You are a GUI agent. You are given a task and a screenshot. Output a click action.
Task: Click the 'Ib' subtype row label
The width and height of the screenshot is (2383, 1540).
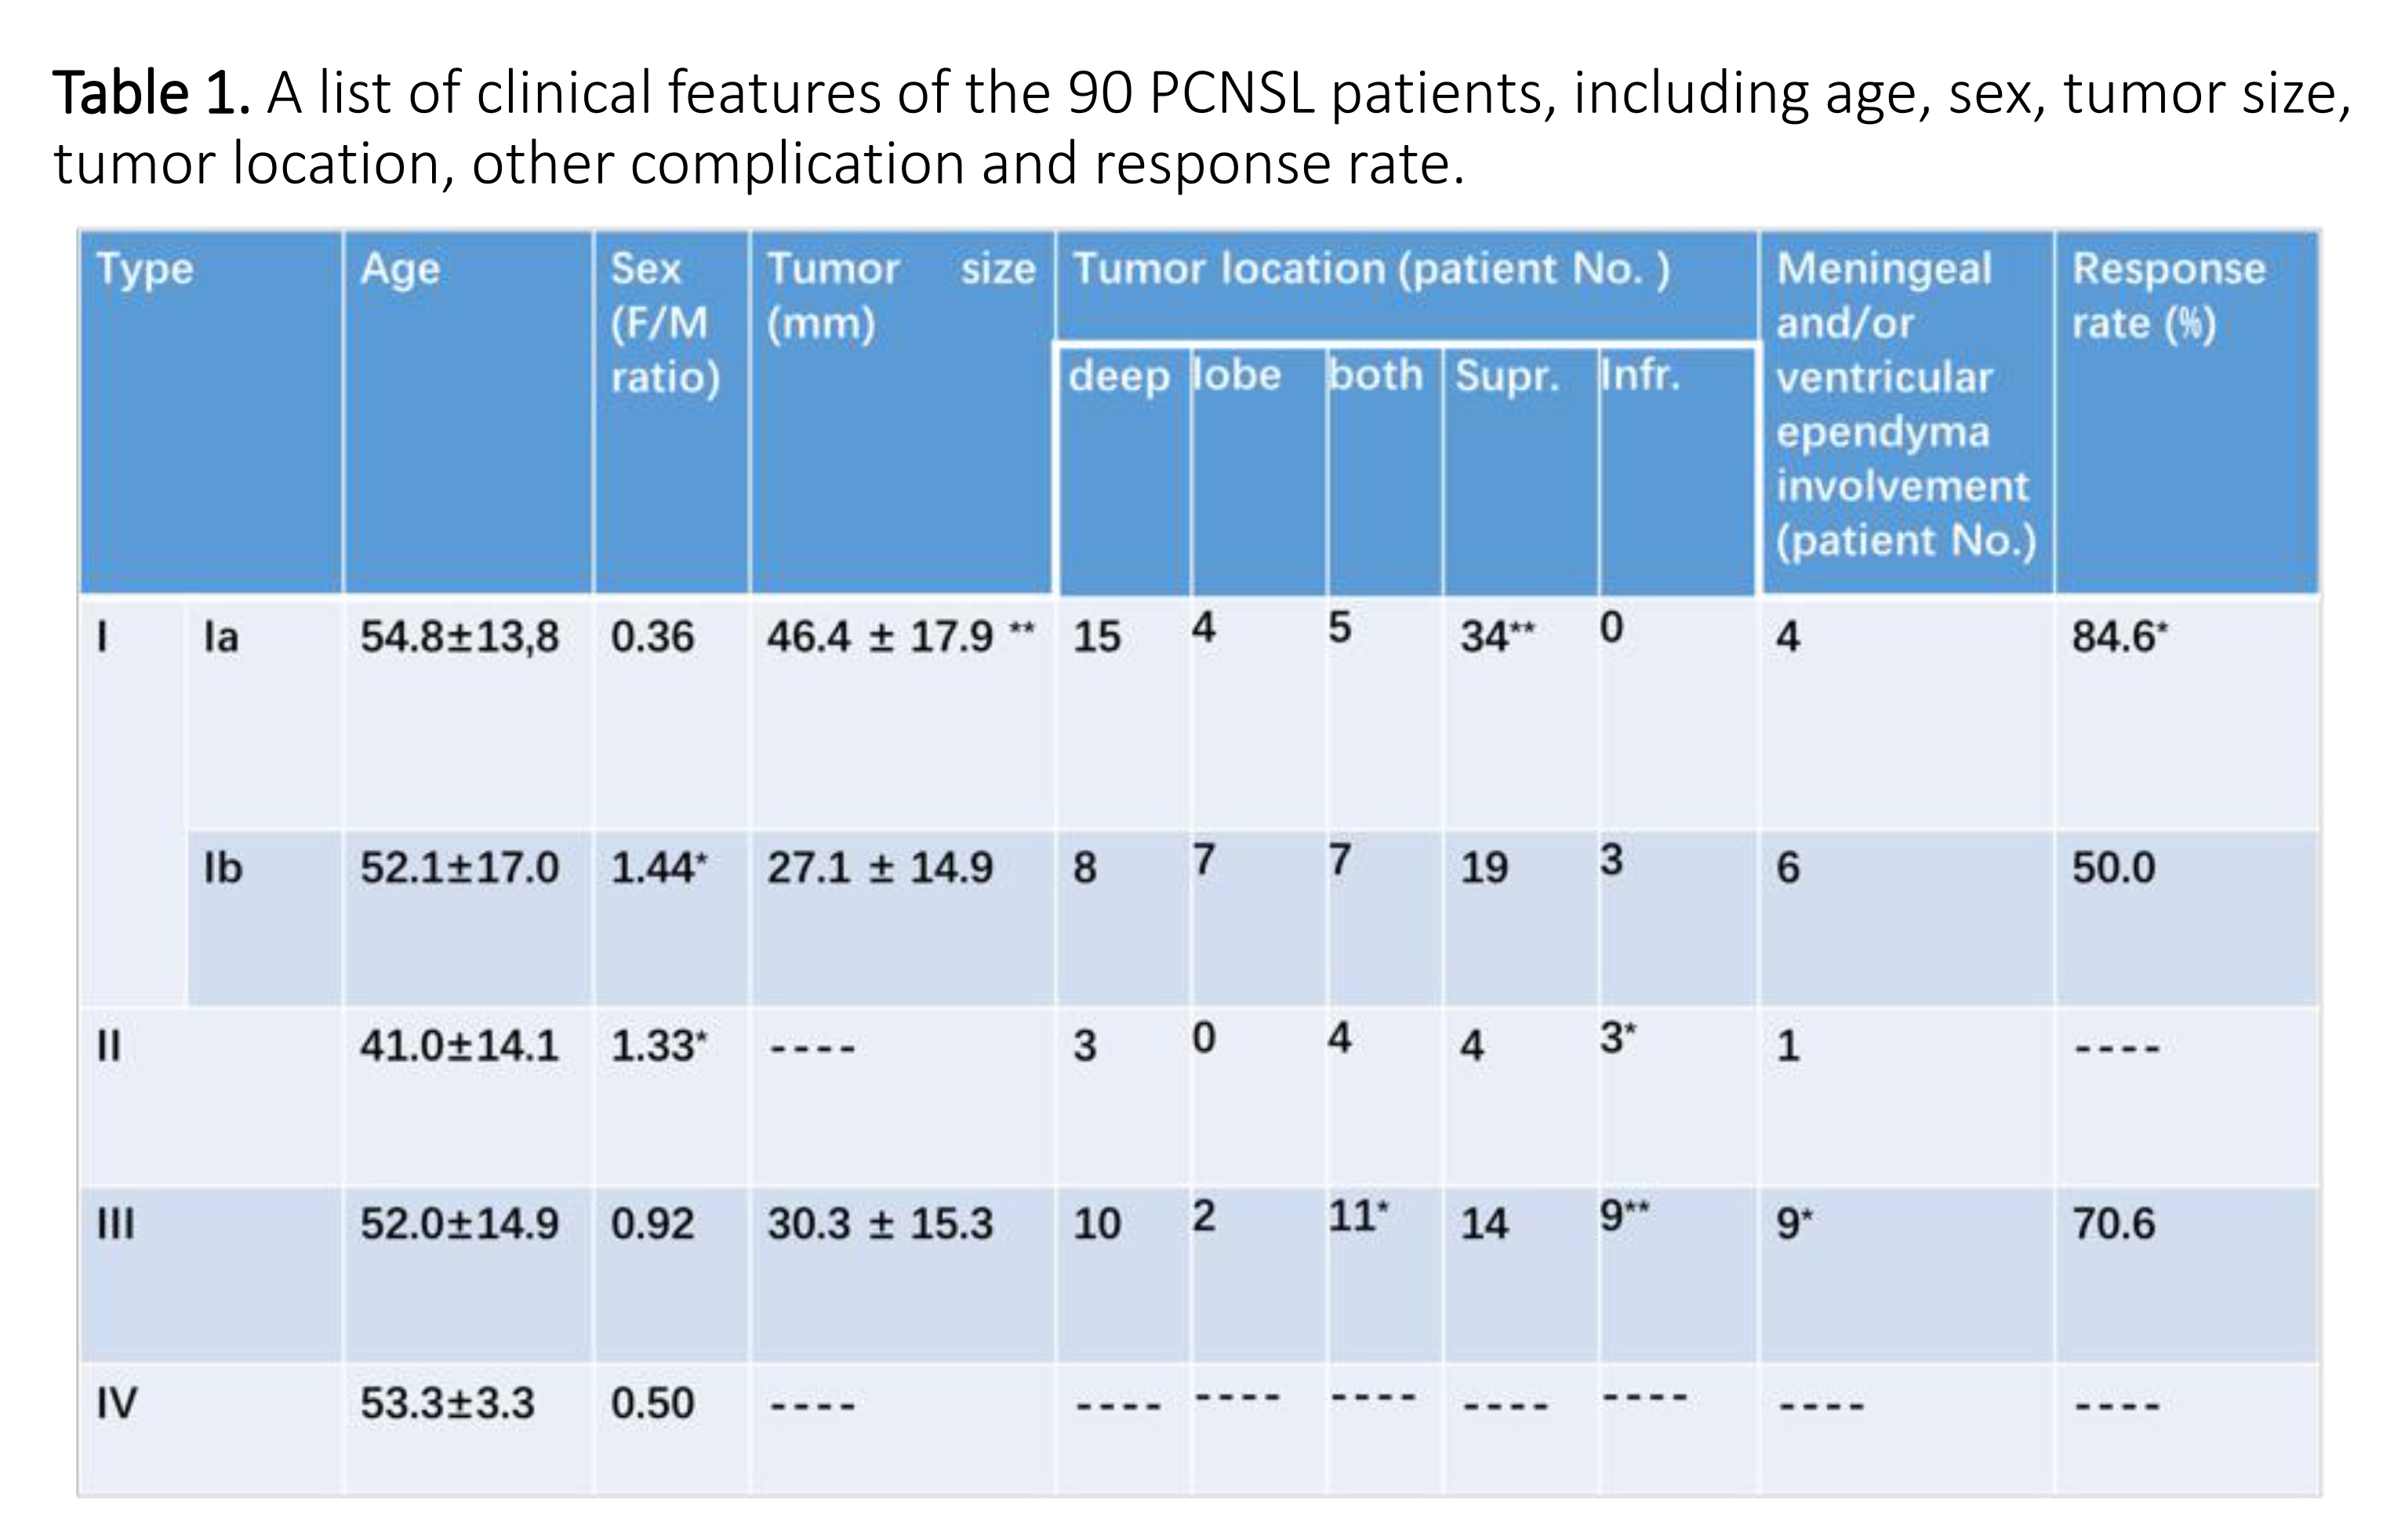(222, 868)
